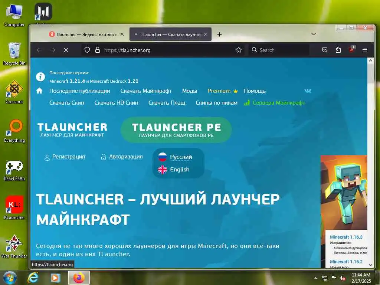380x285 pixels.
Task: Open Скачать Плащ link
Action: tap(167, 103)
